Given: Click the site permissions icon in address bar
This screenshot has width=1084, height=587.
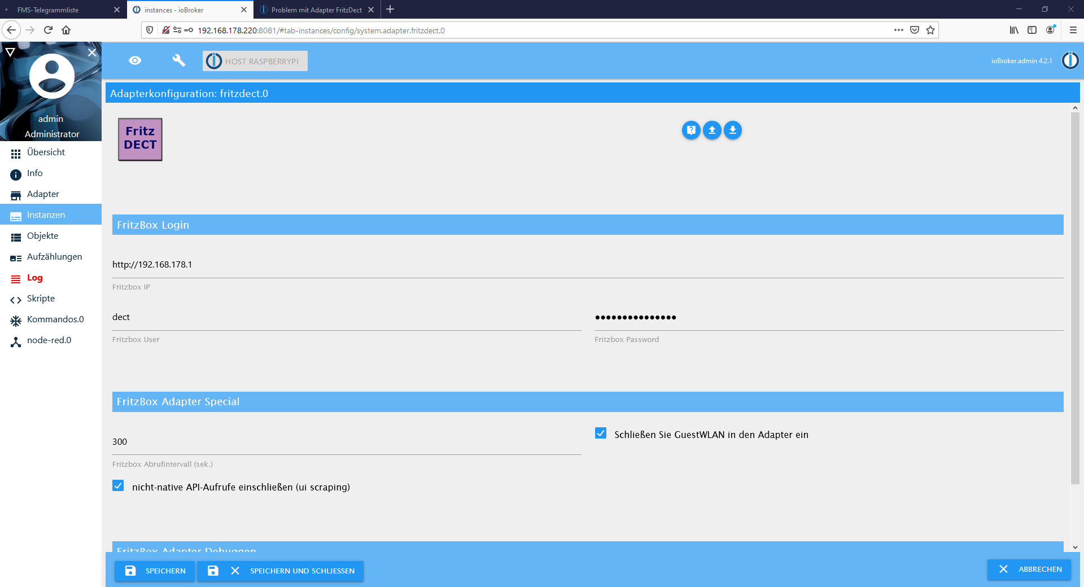Looking at the screenshot, I should pos(177,30).
